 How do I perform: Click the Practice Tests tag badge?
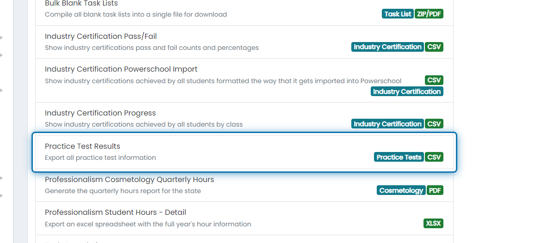pos(399,157)
